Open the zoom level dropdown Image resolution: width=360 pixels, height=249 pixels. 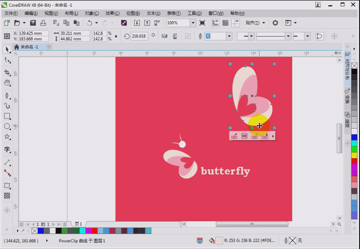pos(193,23)
